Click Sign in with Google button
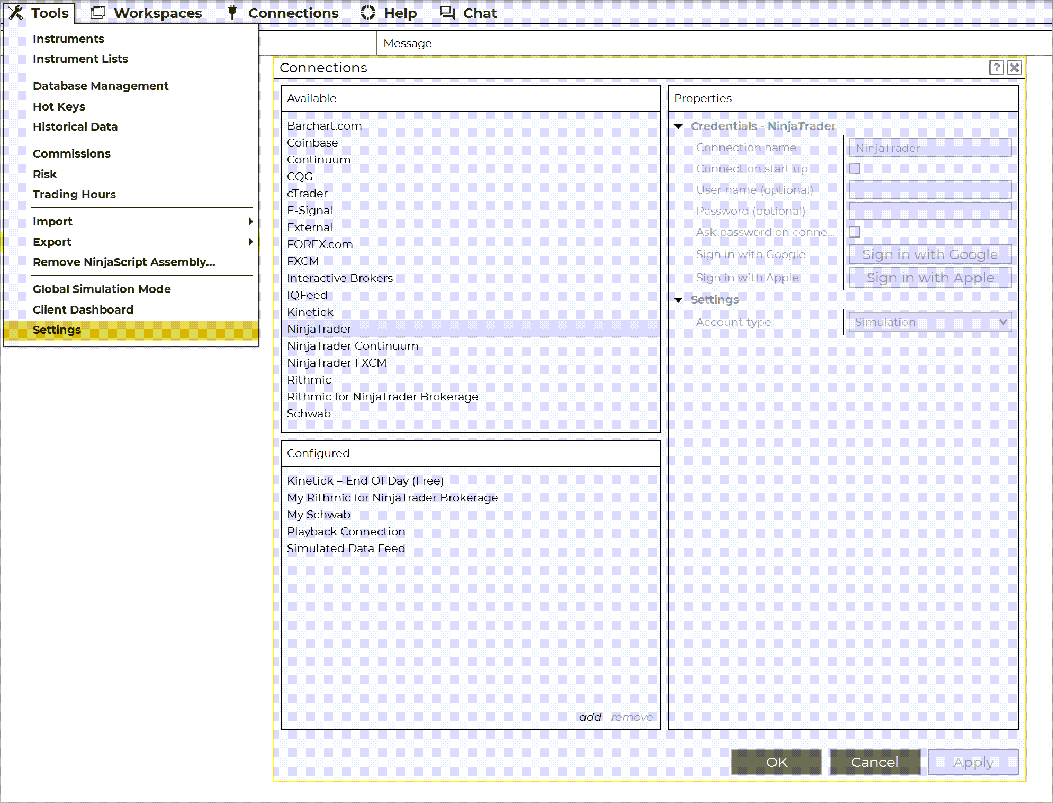This screenshot has height=803, width=1053. 930,254
